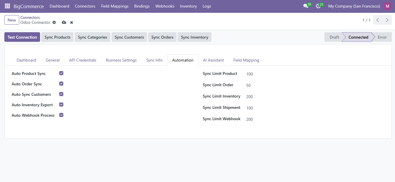Click the Test Connection button
395x182 pixels.
pos(22,37)
